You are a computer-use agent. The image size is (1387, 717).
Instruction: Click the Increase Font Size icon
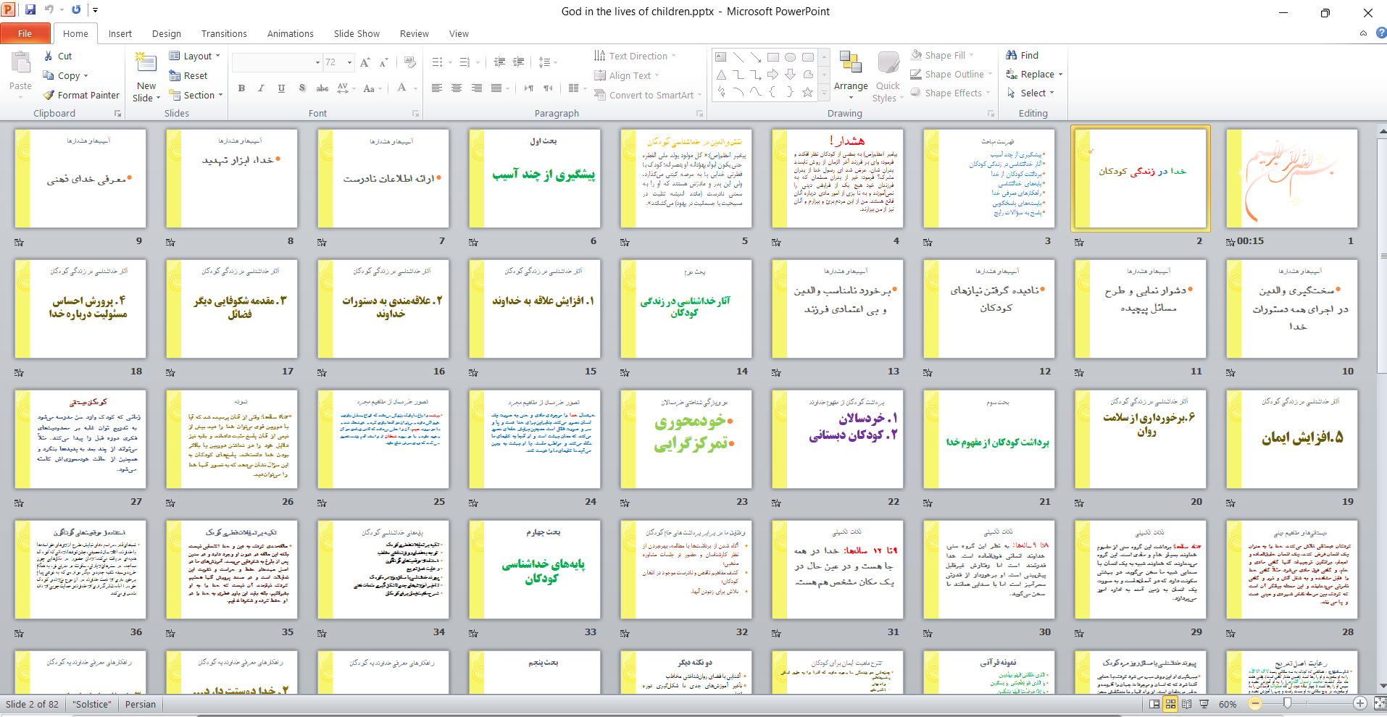click(x=365, y=62)
